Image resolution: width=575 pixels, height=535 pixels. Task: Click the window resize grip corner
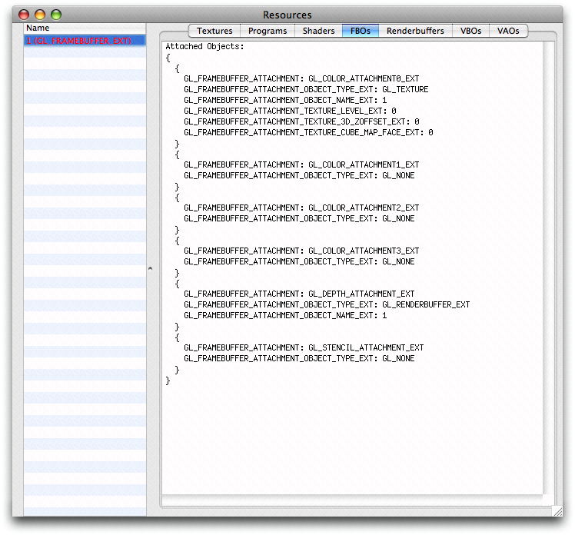click(557, 510)
